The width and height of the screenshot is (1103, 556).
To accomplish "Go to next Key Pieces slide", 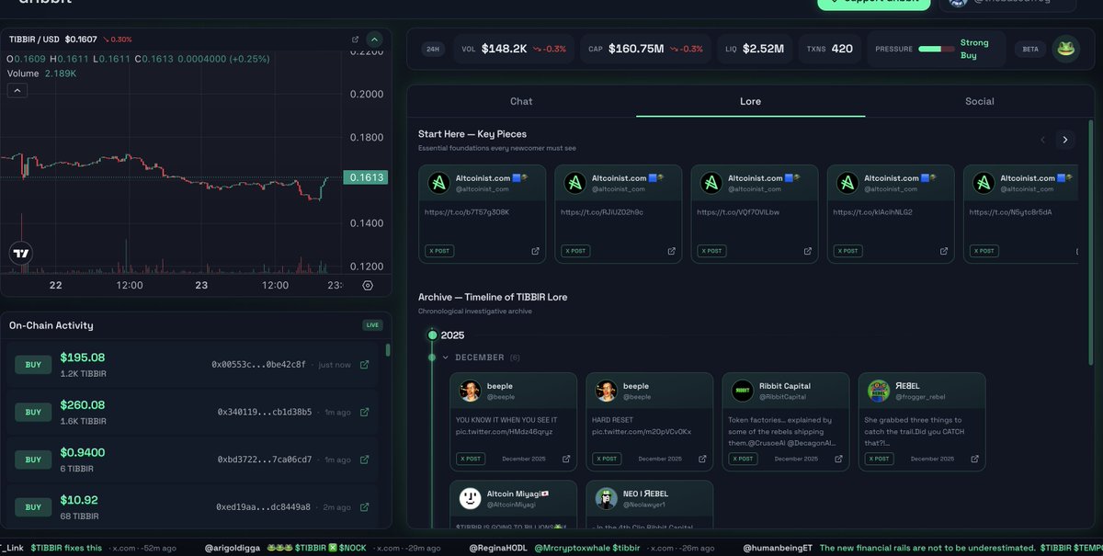I will pos(1065,140).
